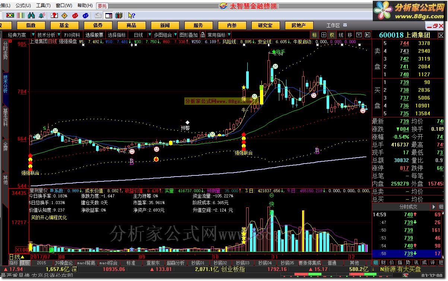Click the 图形叠加 toolbar item
Viewport: 448px width, 281px height.
tap(188, 35)
